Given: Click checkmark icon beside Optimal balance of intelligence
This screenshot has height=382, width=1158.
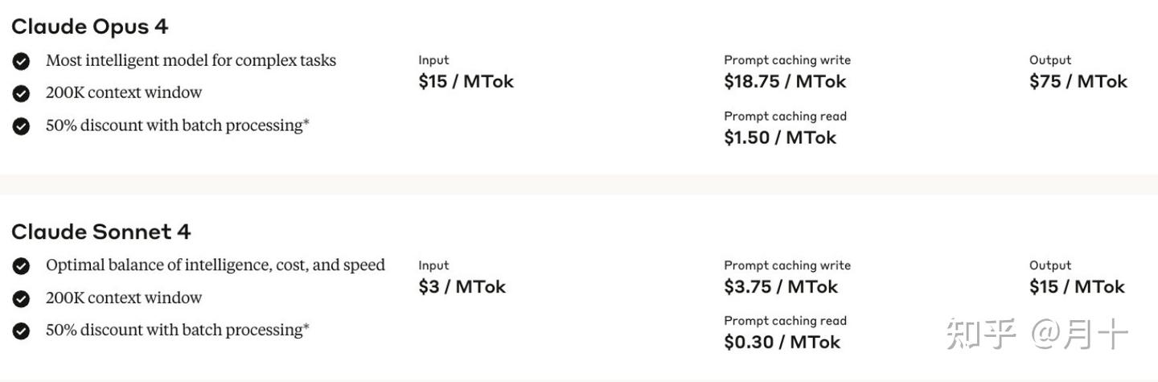Looking at the screenshot, I should 22,266.
